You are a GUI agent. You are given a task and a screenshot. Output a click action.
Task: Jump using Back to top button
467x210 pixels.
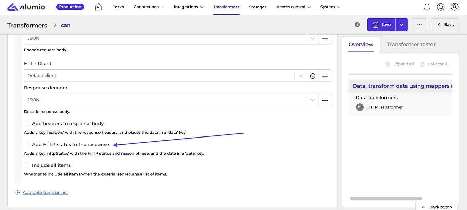click(x=437, y=206)
